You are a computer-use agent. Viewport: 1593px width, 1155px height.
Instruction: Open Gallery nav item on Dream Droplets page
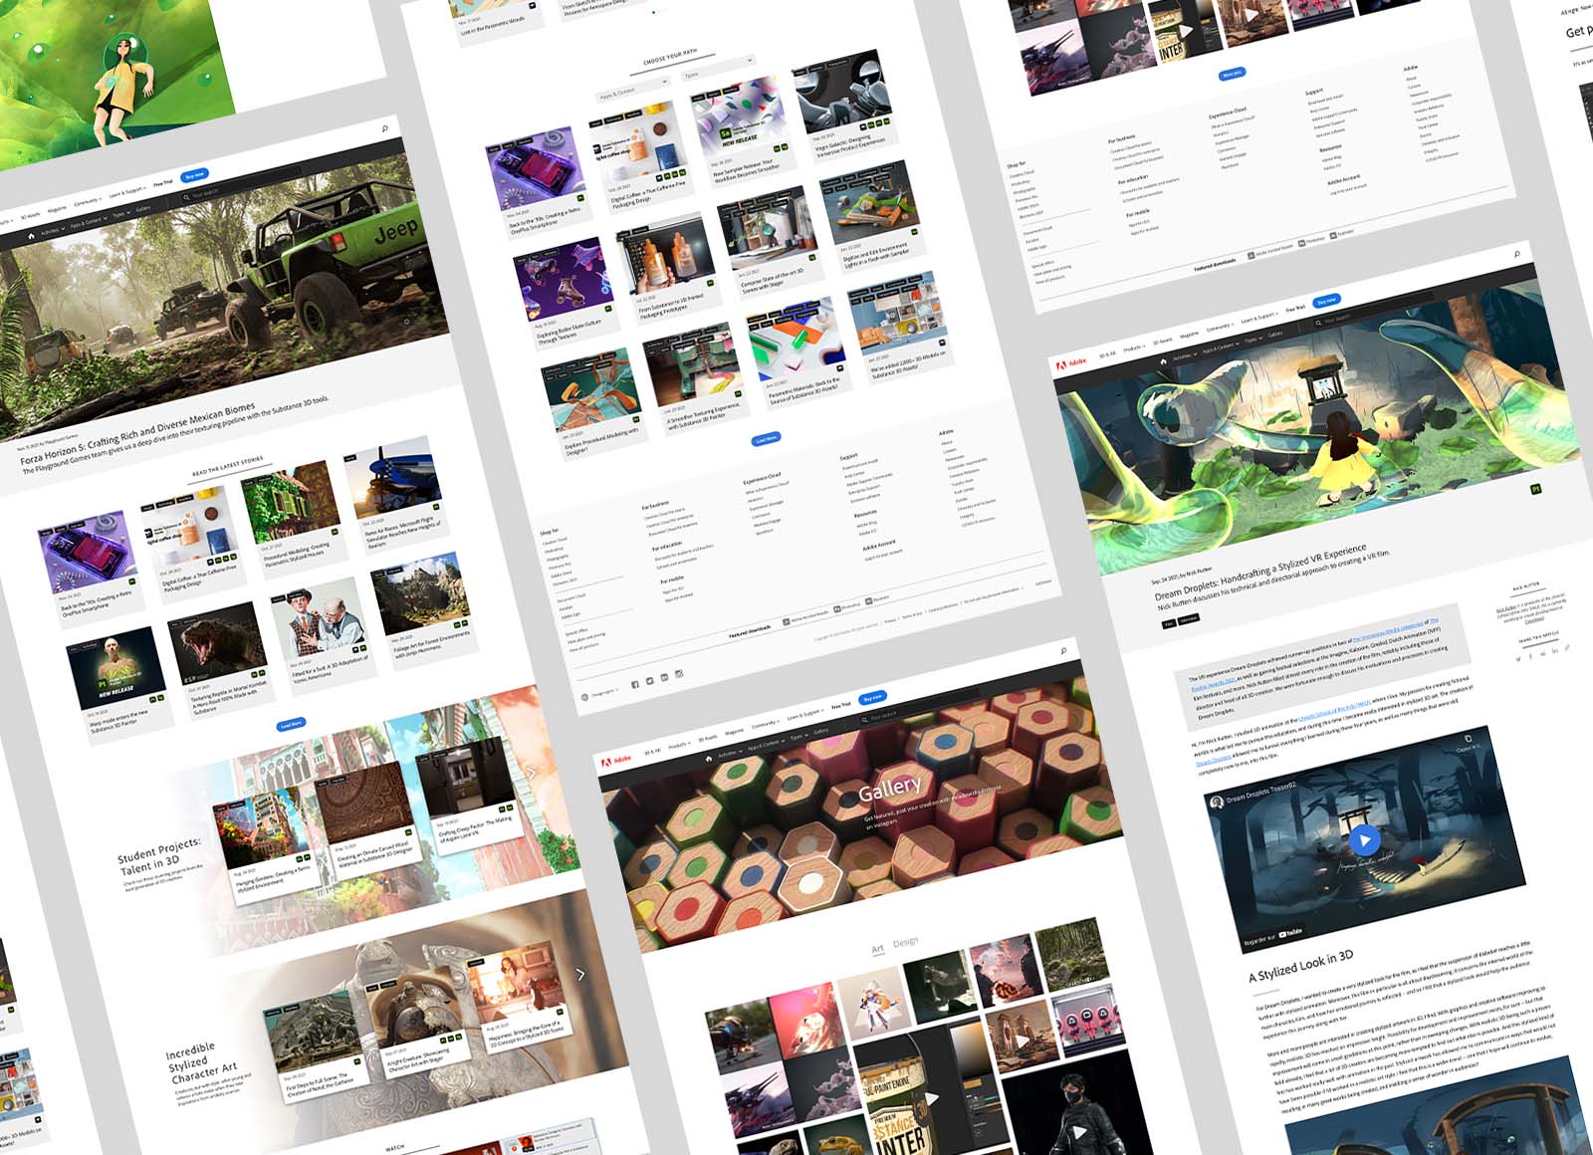coord(1275,335)
